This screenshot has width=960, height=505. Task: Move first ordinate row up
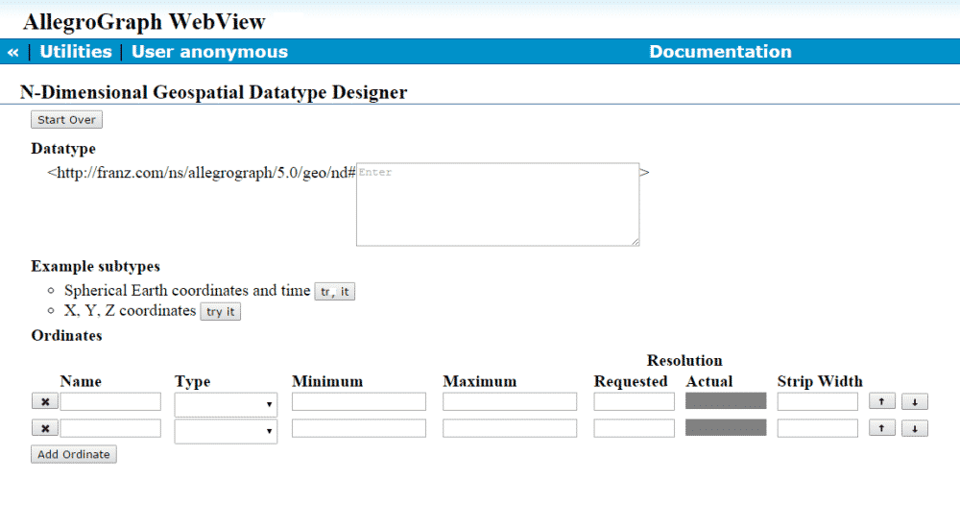pos(883,401)
